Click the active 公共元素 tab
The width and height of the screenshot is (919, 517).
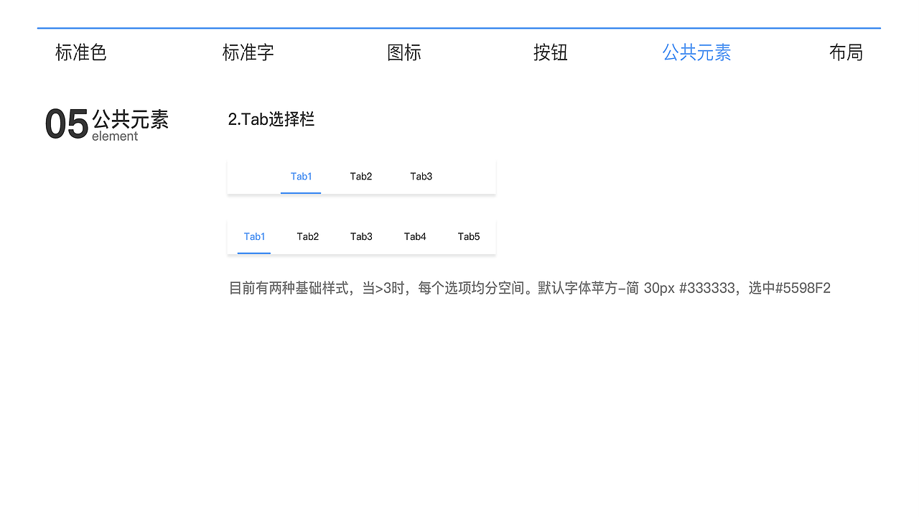[696, 52]
